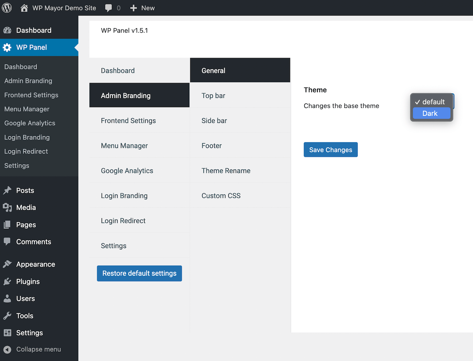Click the Settings sliders icon in sidebar
Viewport: 473px width, 361px height.
7,333
